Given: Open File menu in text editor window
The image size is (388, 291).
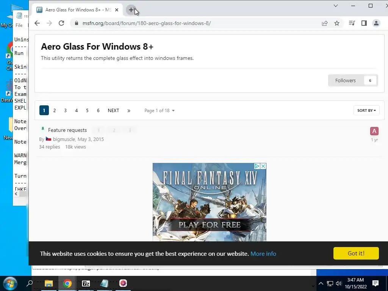Looking at the screenshot, I should click(19, 25).
